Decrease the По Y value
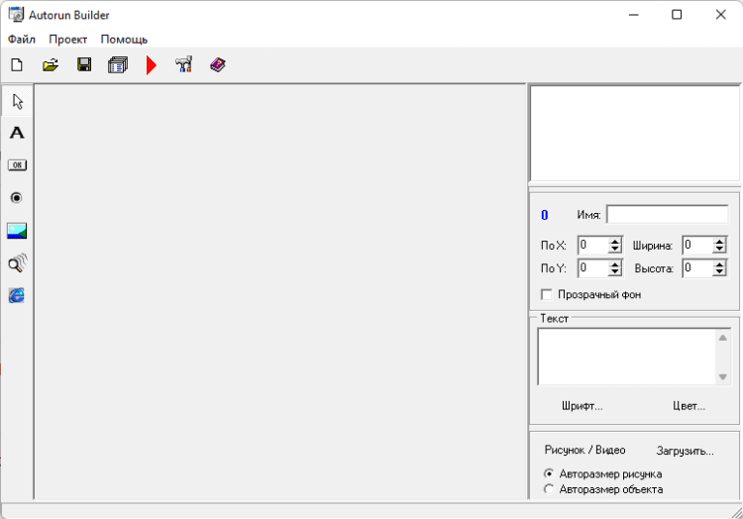Viewport: 743px width, 519px height. 614,272
